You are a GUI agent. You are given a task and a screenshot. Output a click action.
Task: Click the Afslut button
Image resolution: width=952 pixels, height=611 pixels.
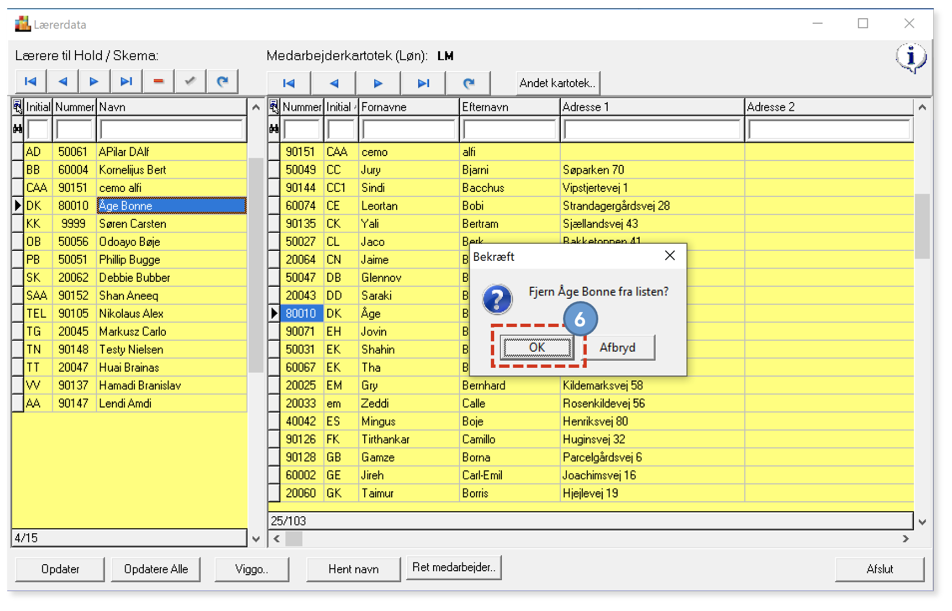point(880,569)
